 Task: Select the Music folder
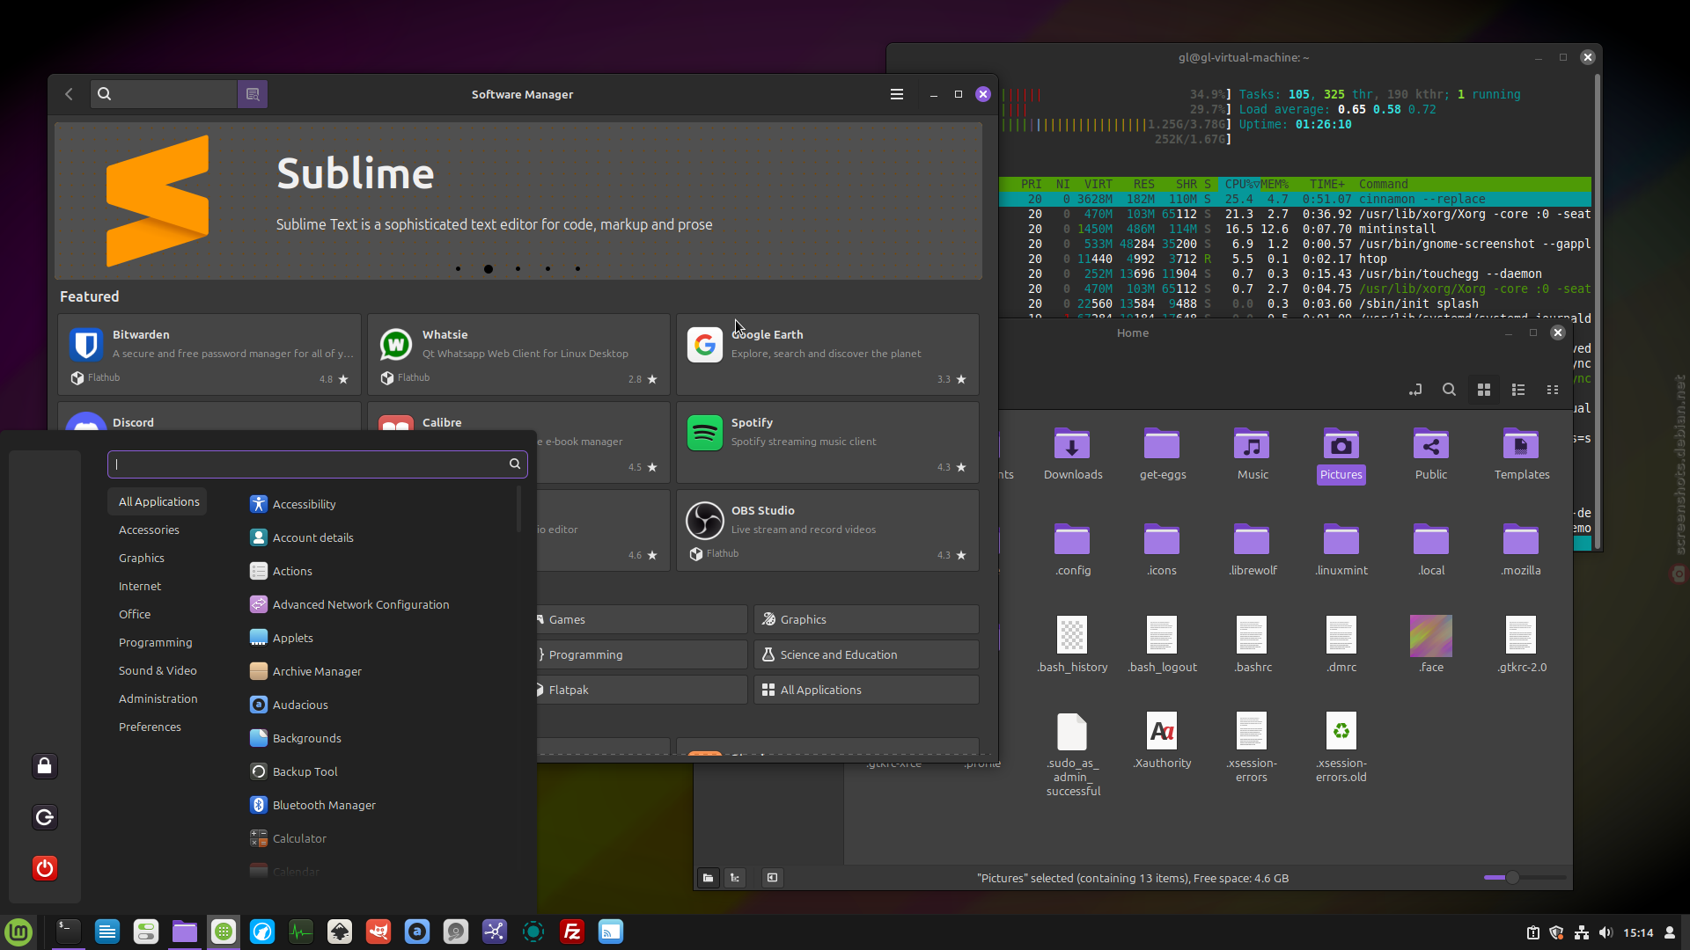pos(1253,454)
